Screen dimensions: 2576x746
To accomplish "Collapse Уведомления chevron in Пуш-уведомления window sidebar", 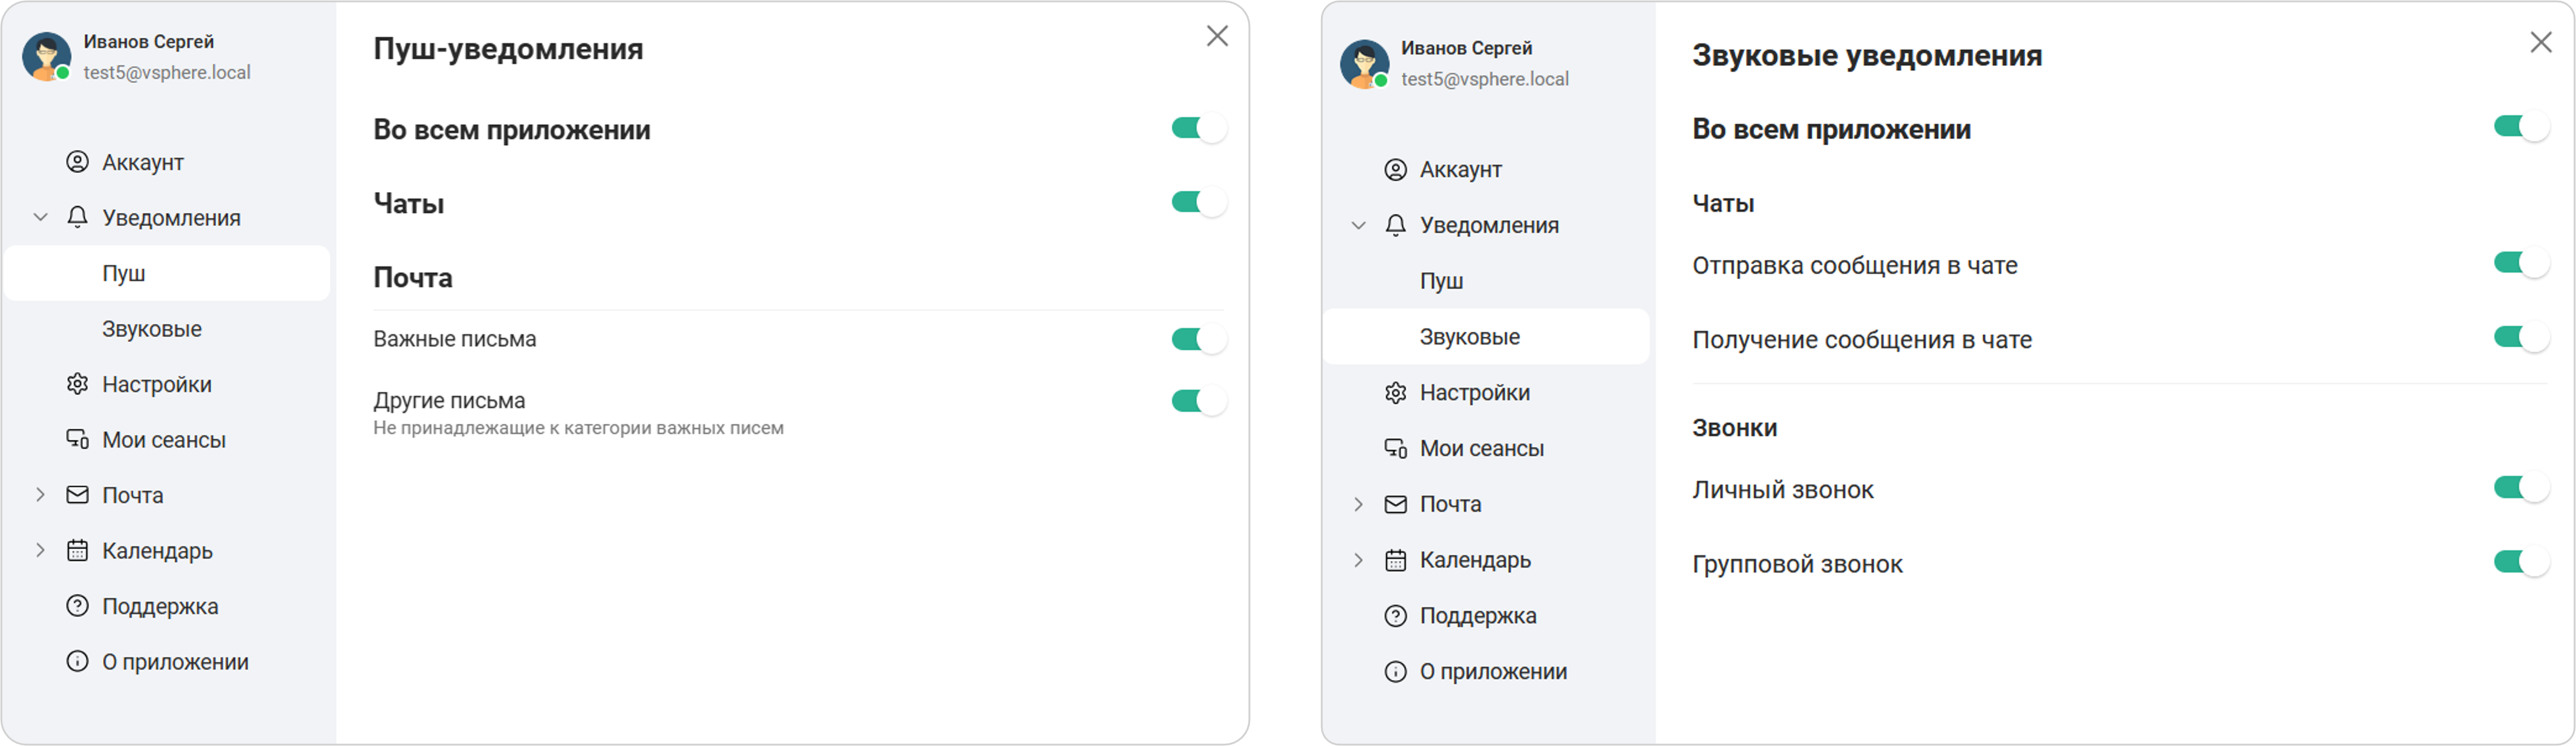I will [x=40, y=217].
